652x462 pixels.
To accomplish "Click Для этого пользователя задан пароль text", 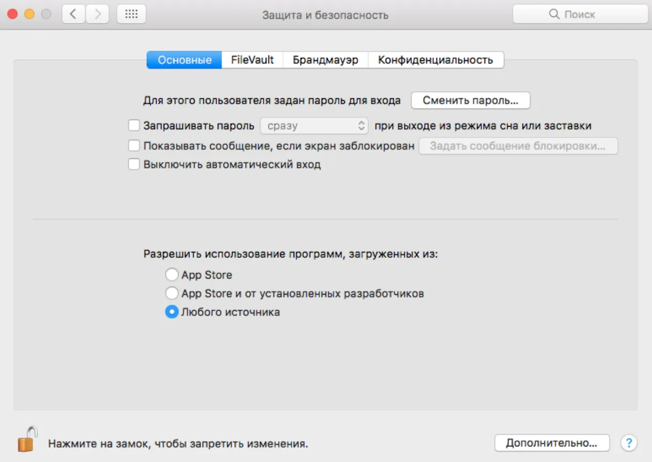I will tap(272, 100).
